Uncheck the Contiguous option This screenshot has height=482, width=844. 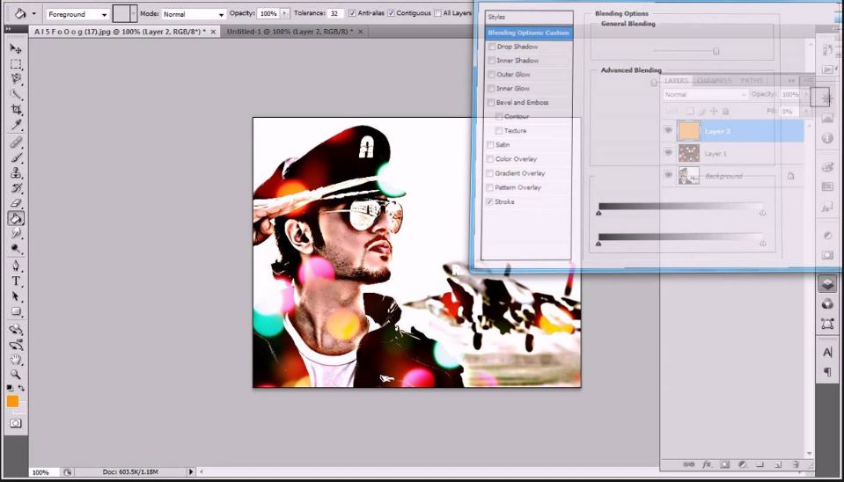pos(391,13)
